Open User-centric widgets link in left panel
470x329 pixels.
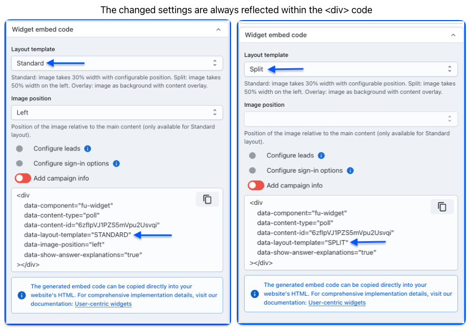[103, 304]
